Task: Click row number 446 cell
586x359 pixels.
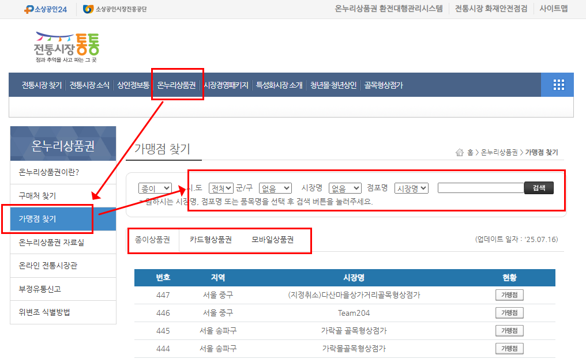Action: pos(163,313)
